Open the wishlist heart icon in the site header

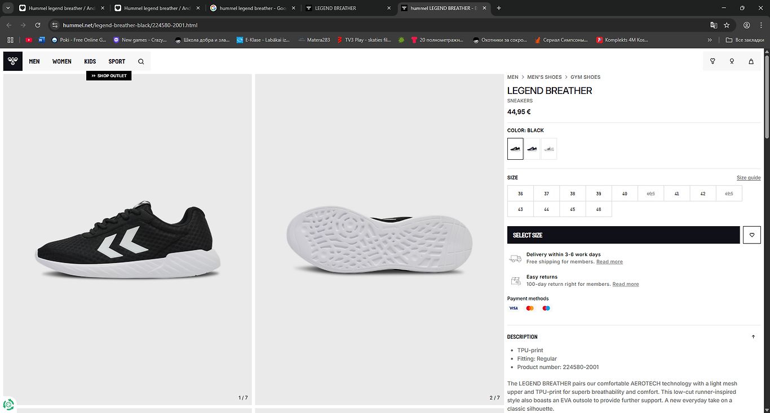coord(713,61)
